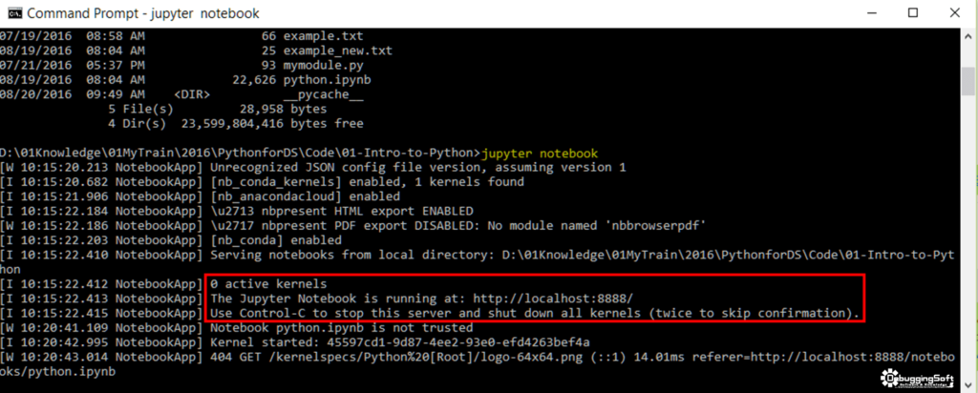Click '23,599,804,416 bytes free' text
978x393 pixels.
pyautogui.click(x=272, y=124)
